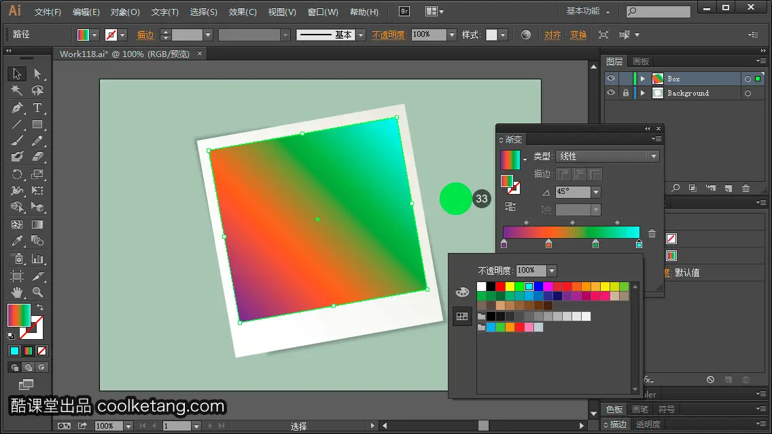
Task: Open the 编辑(E) menu
Action: click(x=86, y=12)
